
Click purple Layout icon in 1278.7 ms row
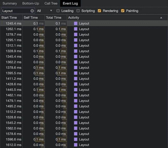click(76, 35)
